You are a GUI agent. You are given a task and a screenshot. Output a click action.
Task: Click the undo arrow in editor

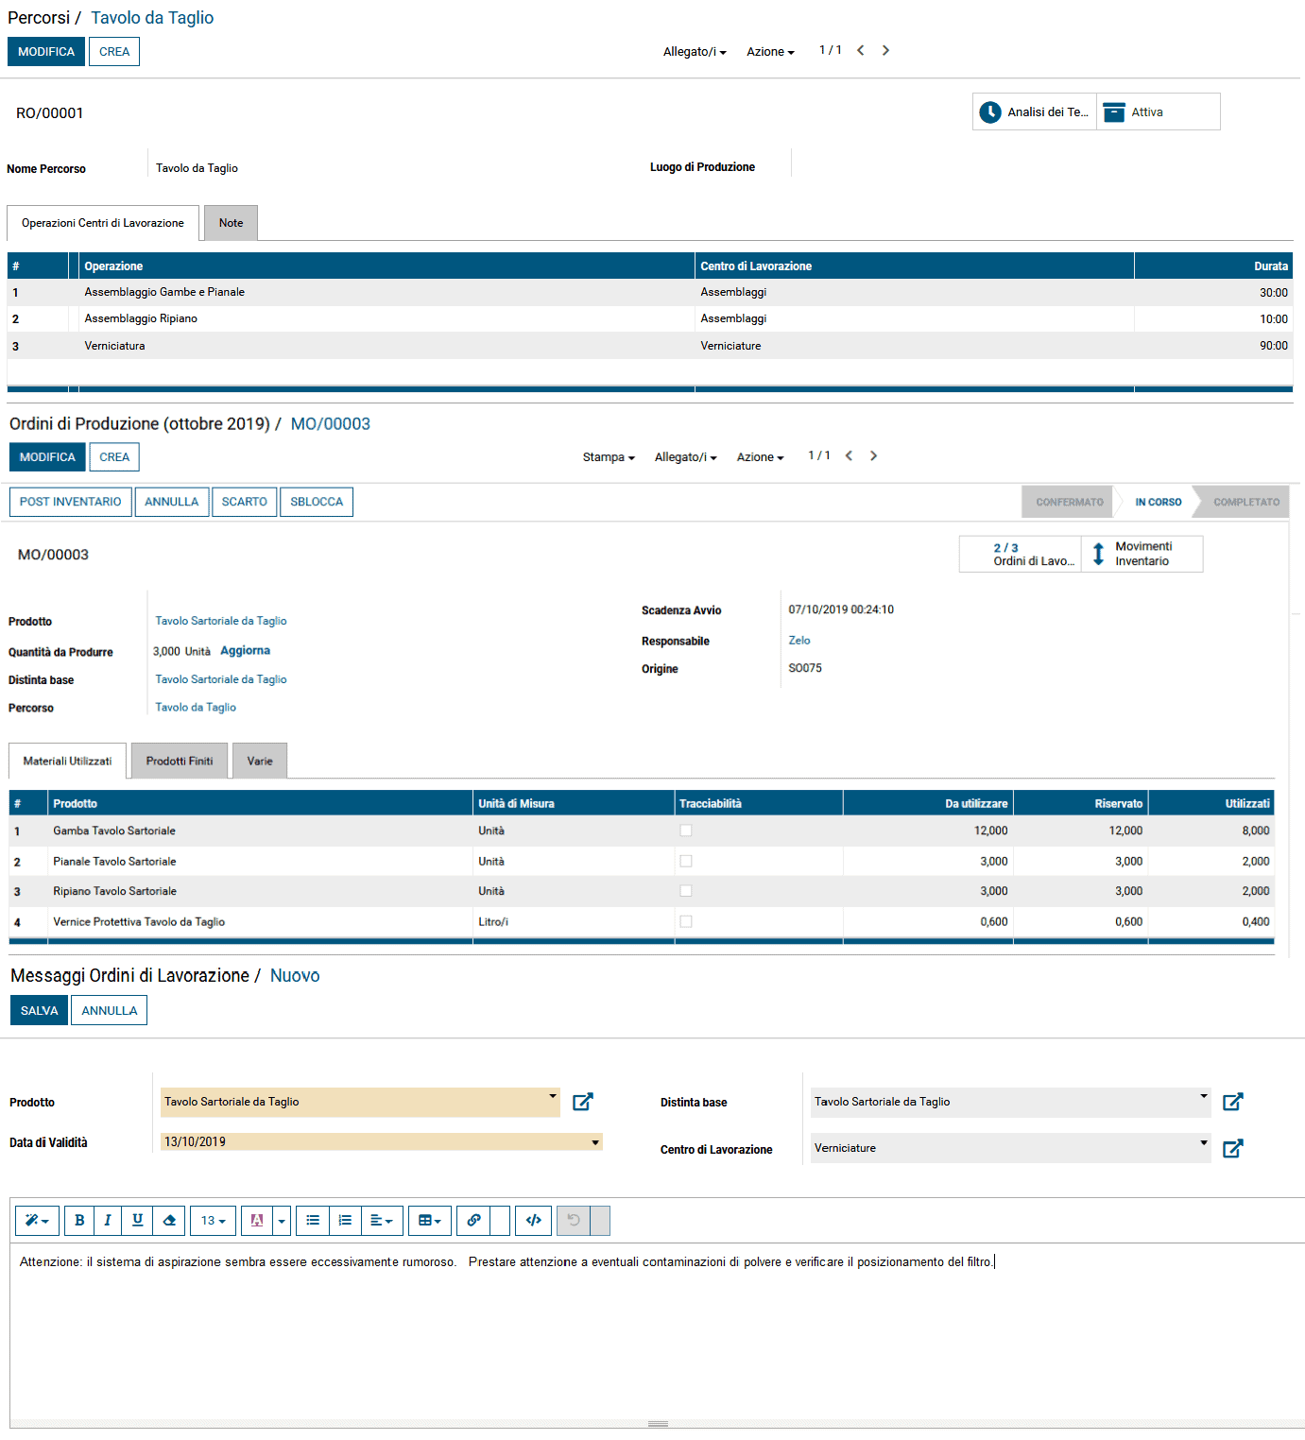[x=574, y=1221]
